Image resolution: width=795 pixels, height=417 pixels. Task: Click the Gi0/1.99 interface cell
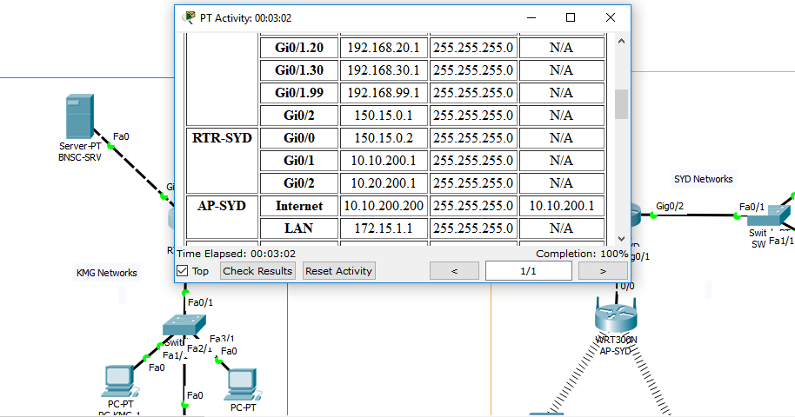(x=299, y=93)
